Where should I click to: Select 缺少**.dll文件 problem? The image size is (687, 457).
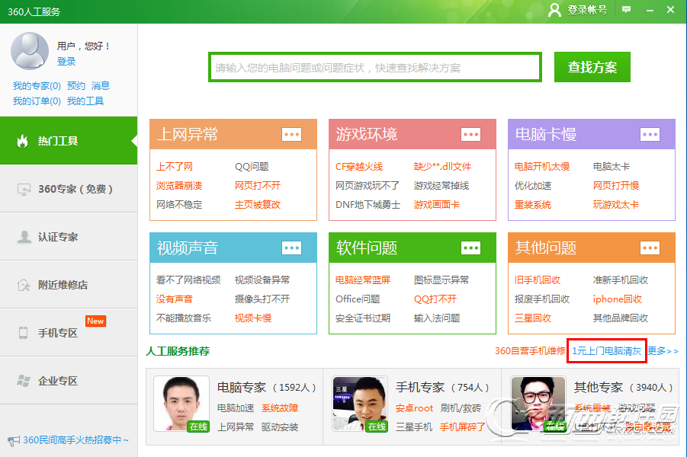(442, 167)
